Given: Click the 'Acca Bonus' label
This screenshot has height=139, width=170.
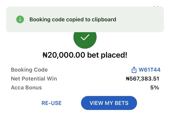Looking at the screenshot, I should (x=26, y=88).
